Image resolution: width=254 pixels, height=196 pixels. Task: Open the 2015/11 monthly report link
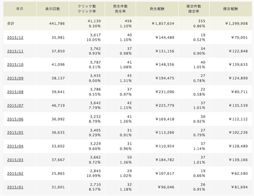click(15, 51)
